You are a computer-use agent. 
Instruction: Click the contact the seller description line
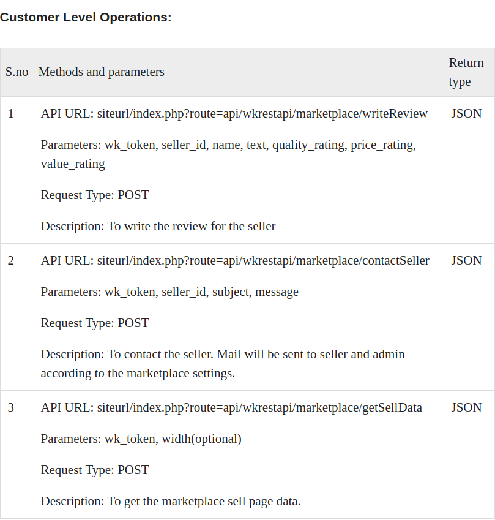coord(223,354)
